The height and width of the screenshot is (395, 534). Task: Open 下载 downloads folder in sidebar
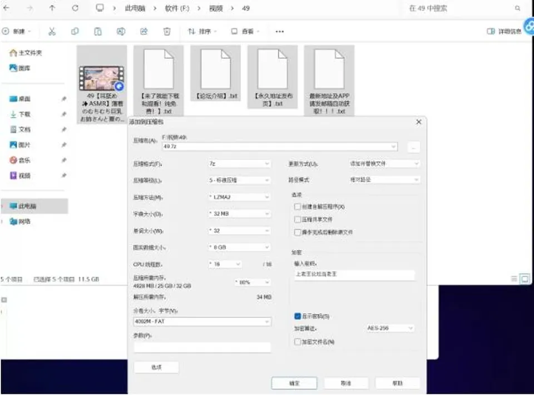pyautogui.click(x=20, y=114)
